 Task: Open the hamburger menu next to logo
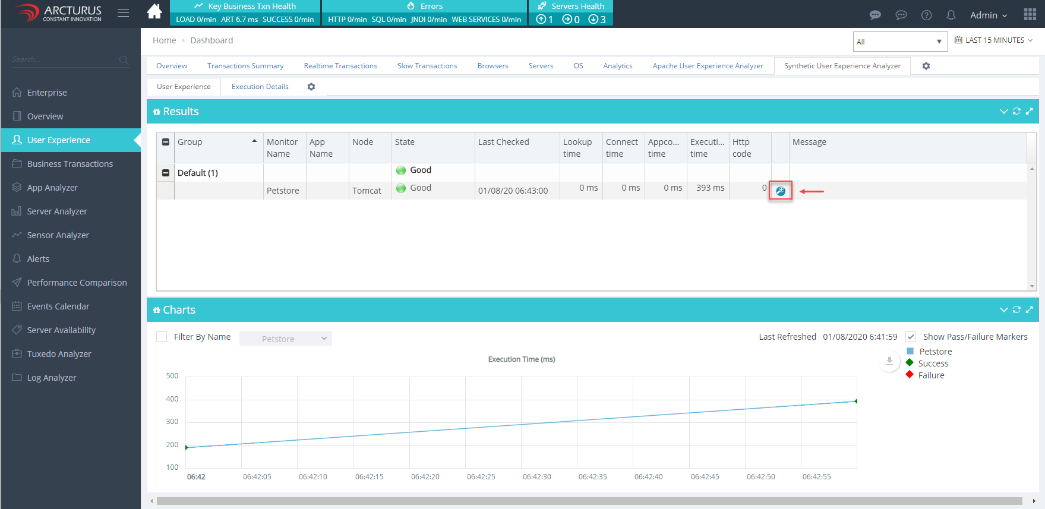pos(124,12)
